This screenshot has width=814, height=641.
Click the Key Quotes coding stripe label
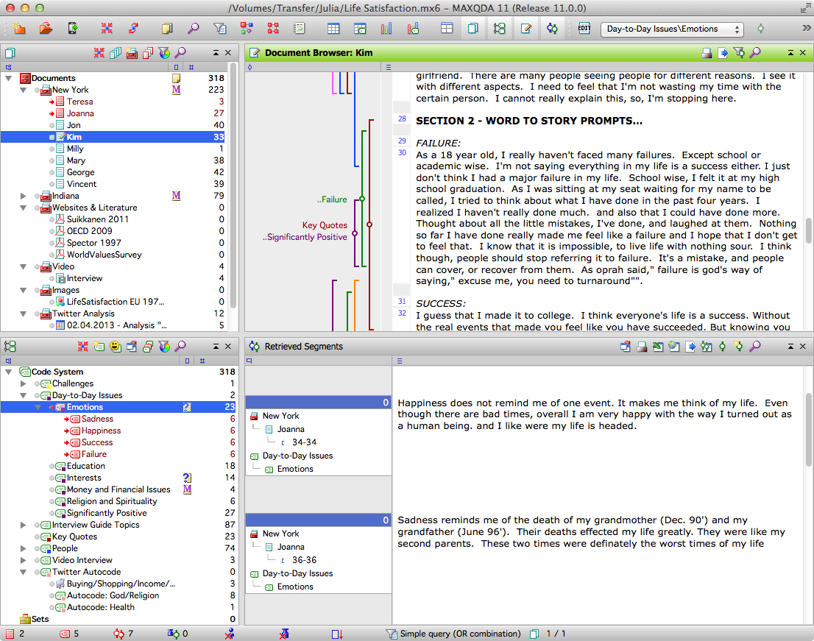point(325,225)
